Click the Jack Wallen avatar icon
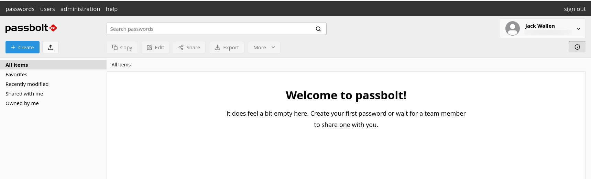This screenshot has width=591, height=179. [x=512, y=28]
